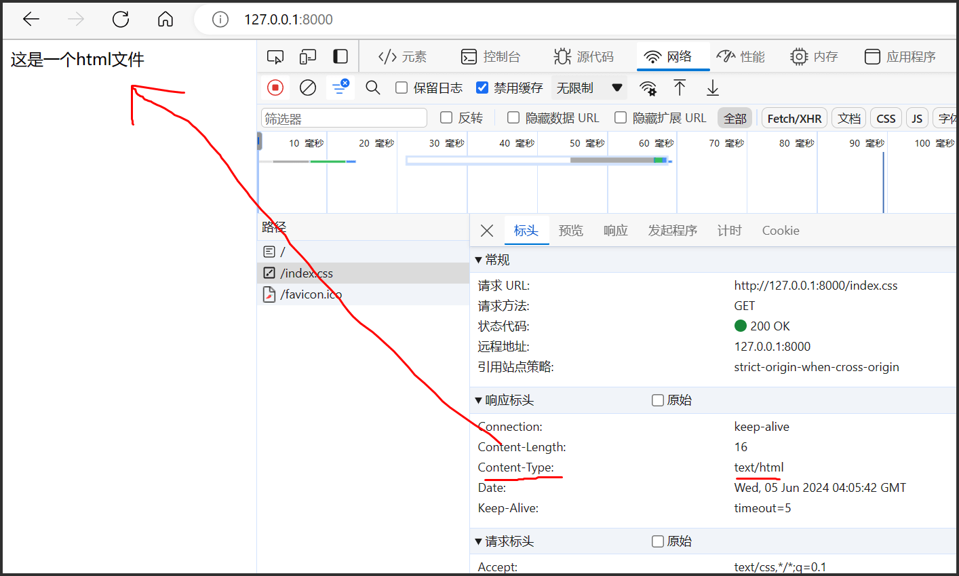The height and width of the screenshot is (576, 959).
Task: Select the / request row
Action: [363, 252]
